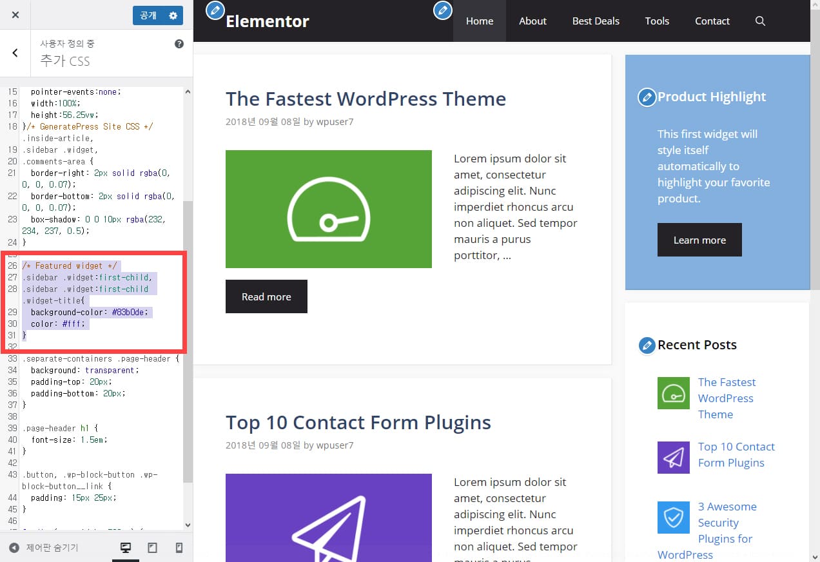Open the site search magnifier icon
The width and height of the screenshot is (820, 562).
coord(761,21)
